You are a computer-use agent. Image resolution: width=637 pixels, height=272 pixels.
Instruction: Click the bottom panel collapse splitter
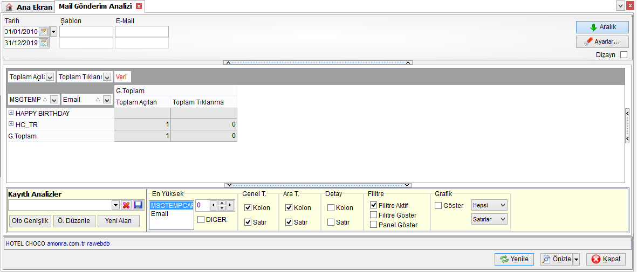318,185
